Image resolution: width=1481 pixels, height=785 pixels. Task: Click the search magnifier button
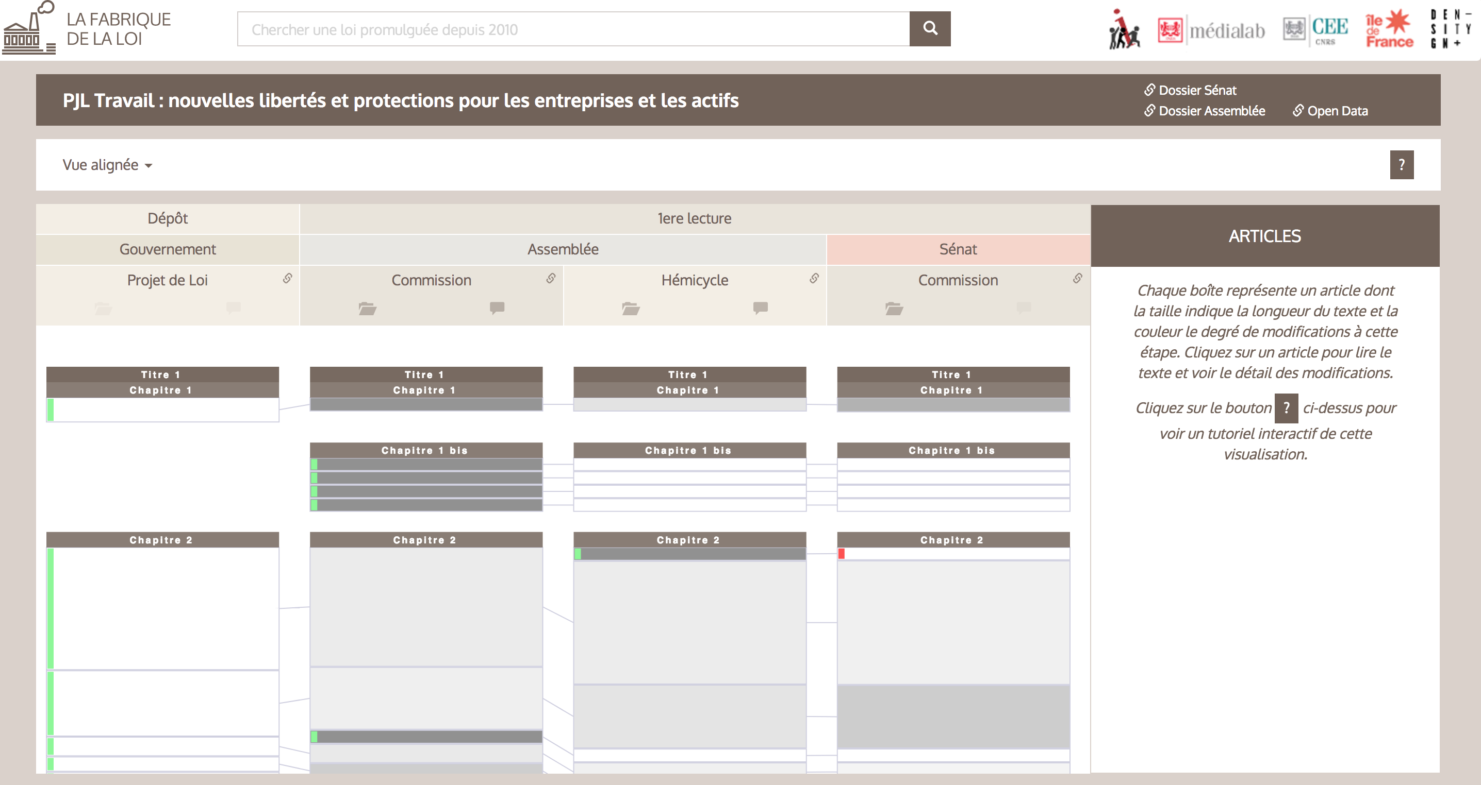tap(929, 29)
